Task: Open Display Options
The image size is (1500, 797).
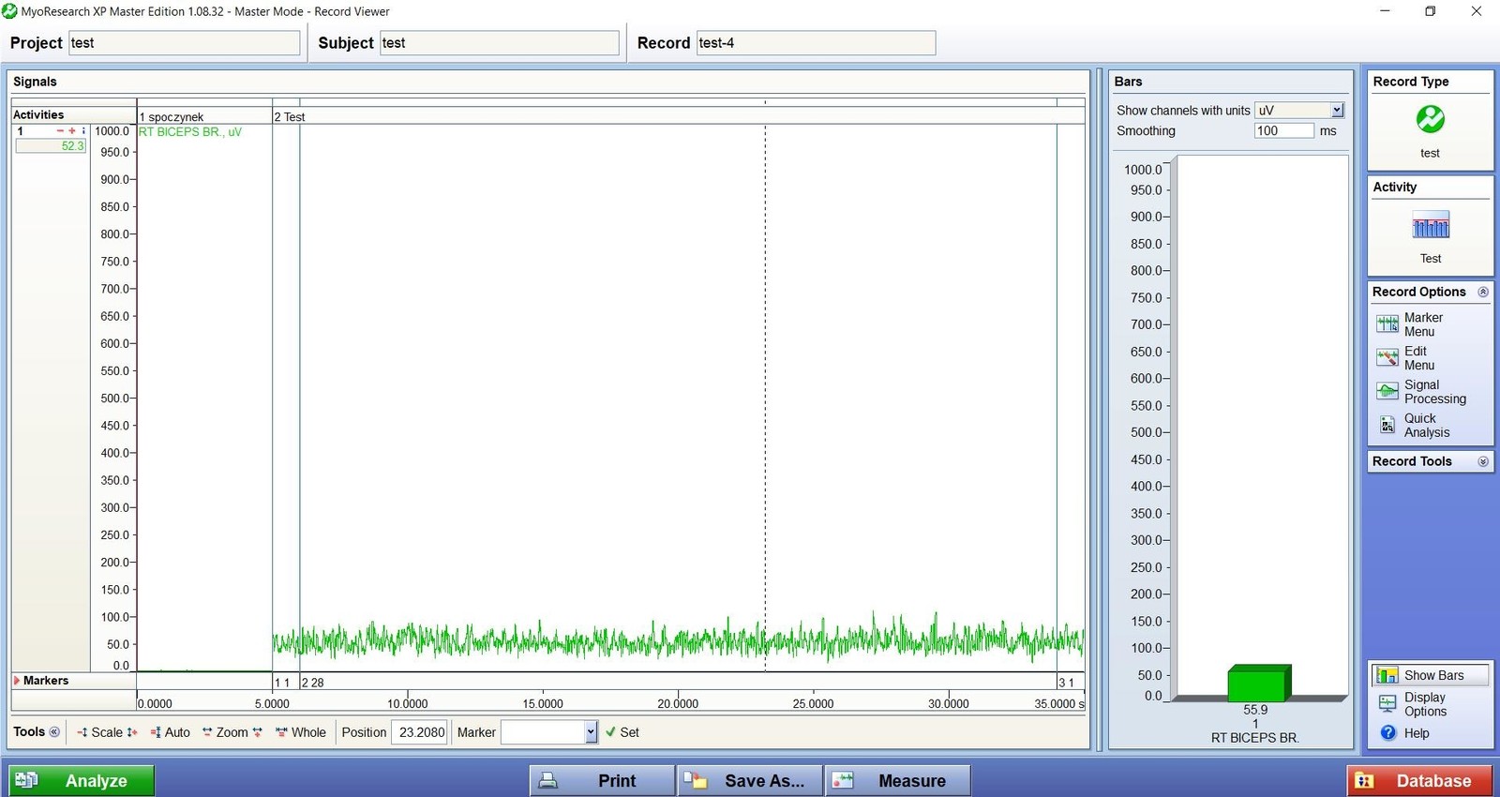Action: (1423, 704)
